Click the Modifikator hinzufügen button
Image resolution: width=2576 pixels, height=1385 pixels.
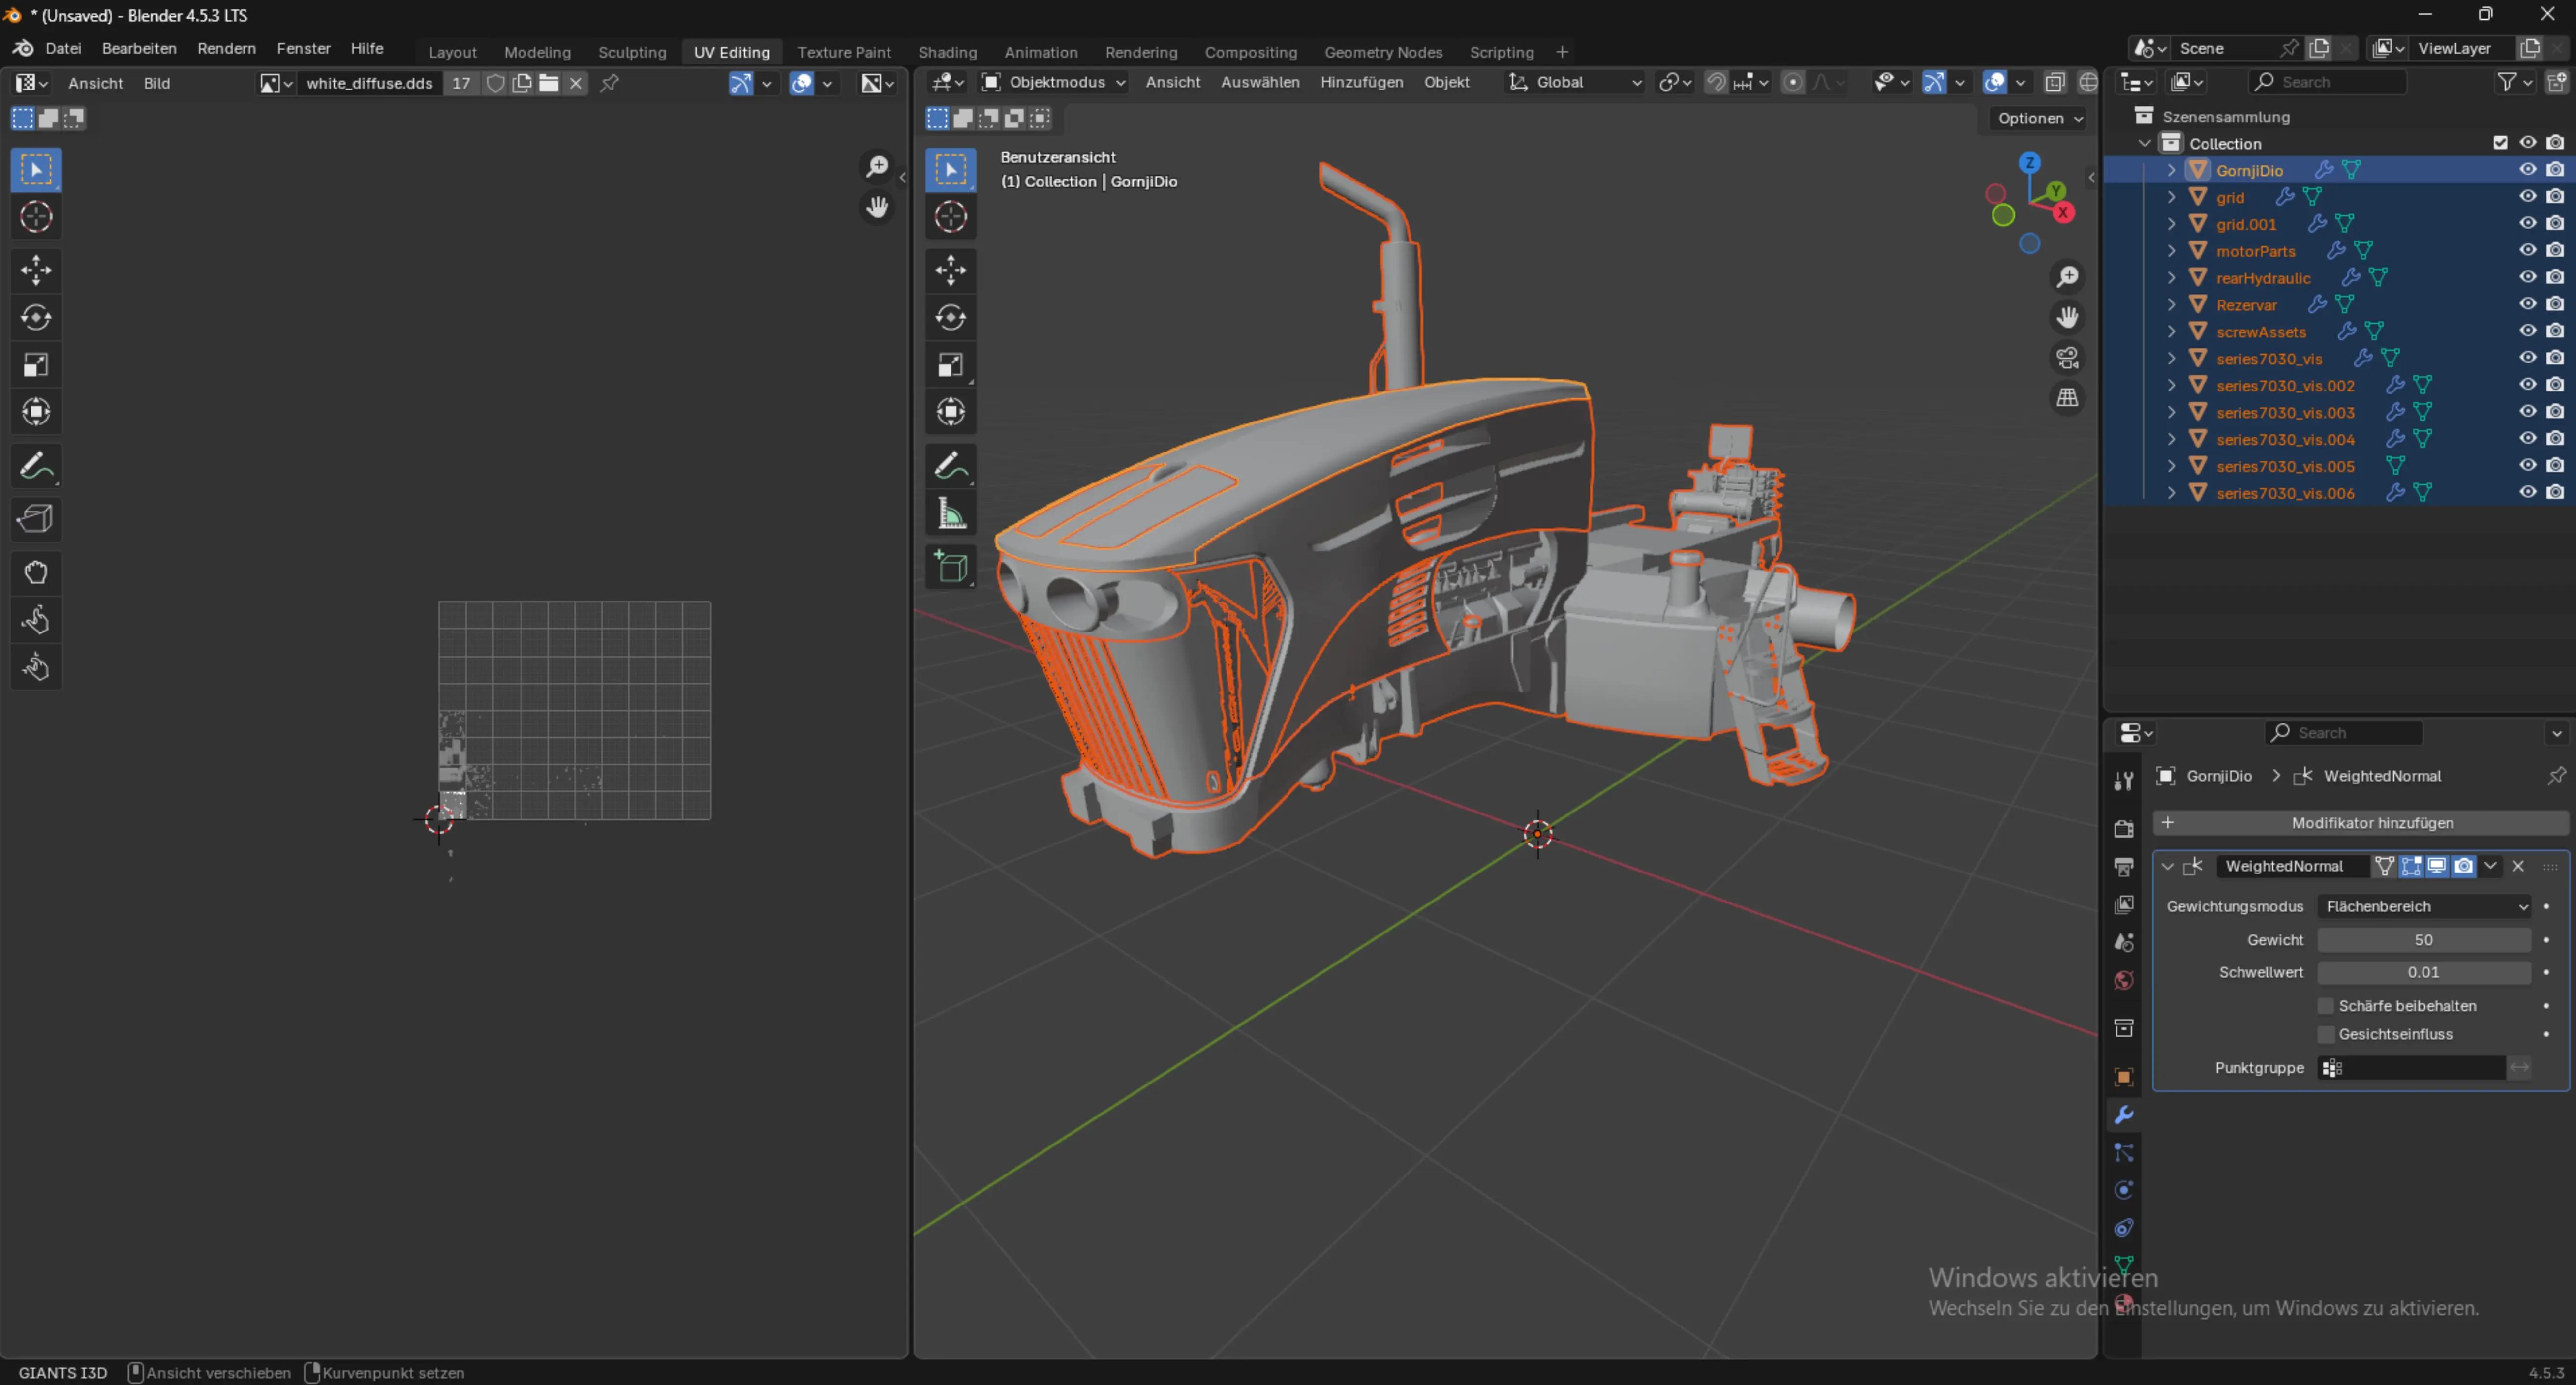pyautogui.click(x=2360, y=823)
